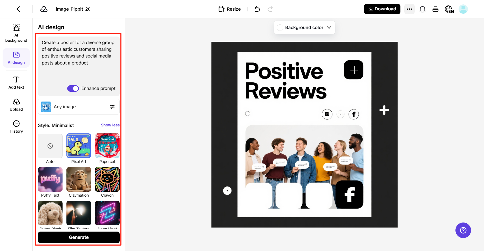Click the black plus square on the poster

[354, 70]
